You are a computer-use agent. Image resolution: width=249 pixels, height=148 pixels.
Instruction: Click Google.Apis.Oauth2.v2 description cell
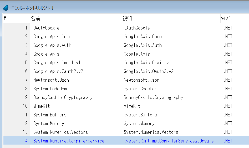click(x=149, y=71)
